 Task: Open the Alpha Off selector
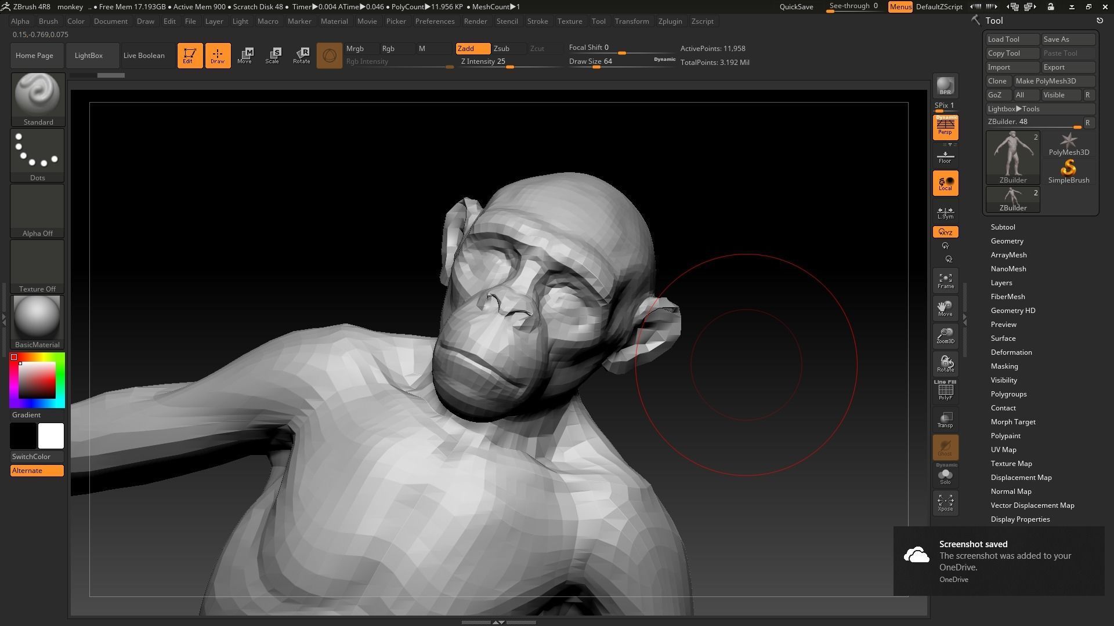[38, 211]
